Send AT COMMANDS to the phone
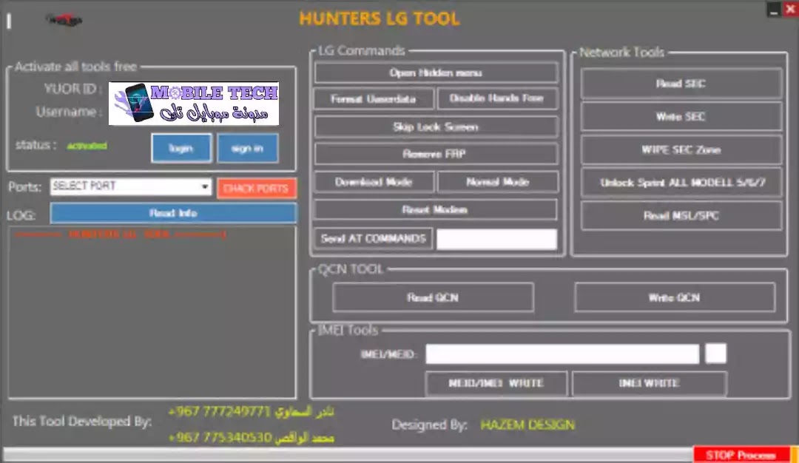This screenshot has width=799, height=463. (x=374, y=238)
